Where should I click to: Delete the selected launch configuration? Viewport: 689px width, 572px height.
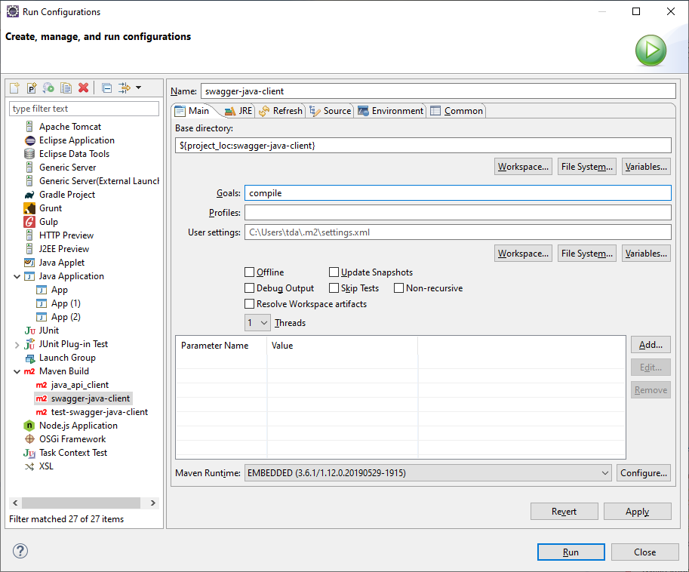[x=83, y=88]
